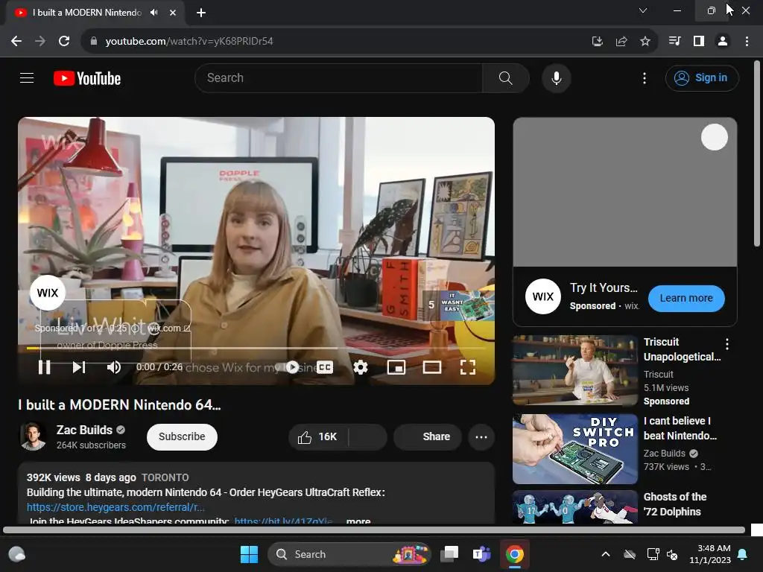
Task: Open more actions ellipsis under video
Action: coord(481,436)
